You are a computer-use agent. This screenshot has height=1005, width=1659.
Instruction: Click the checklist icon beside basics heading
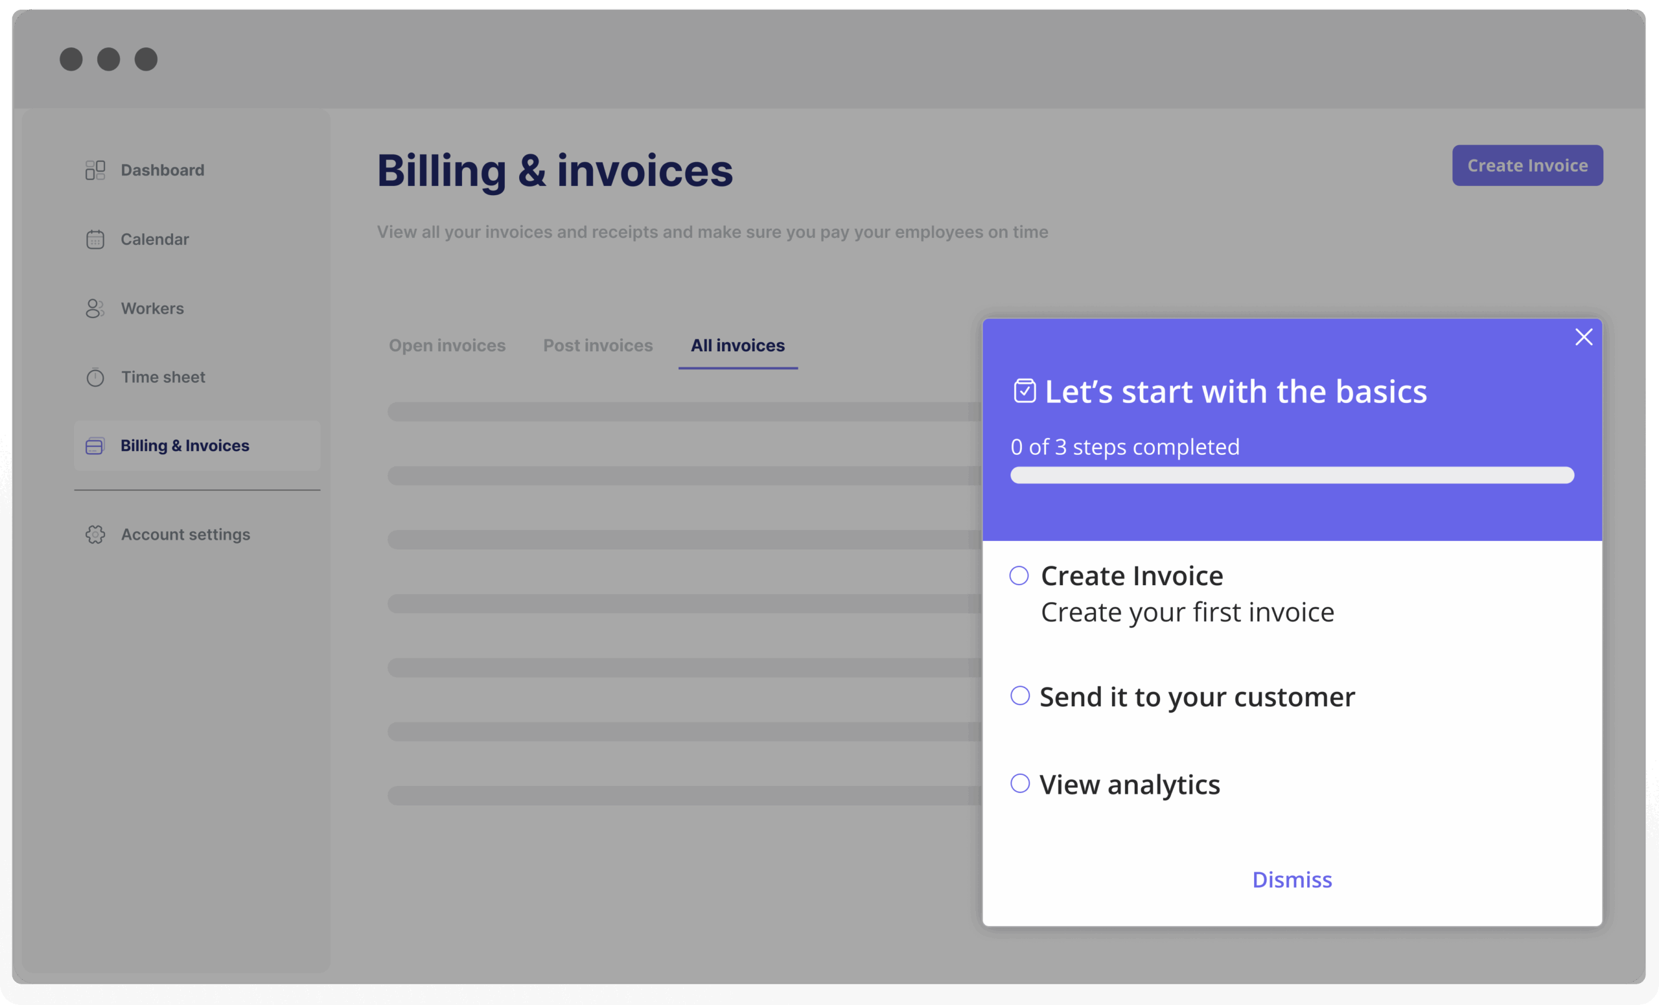tap(1024, 391)
